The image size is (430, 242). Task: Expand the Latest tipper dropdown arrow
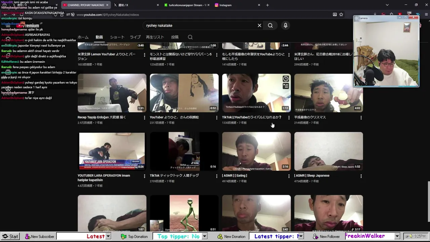[x=300, y=236]
